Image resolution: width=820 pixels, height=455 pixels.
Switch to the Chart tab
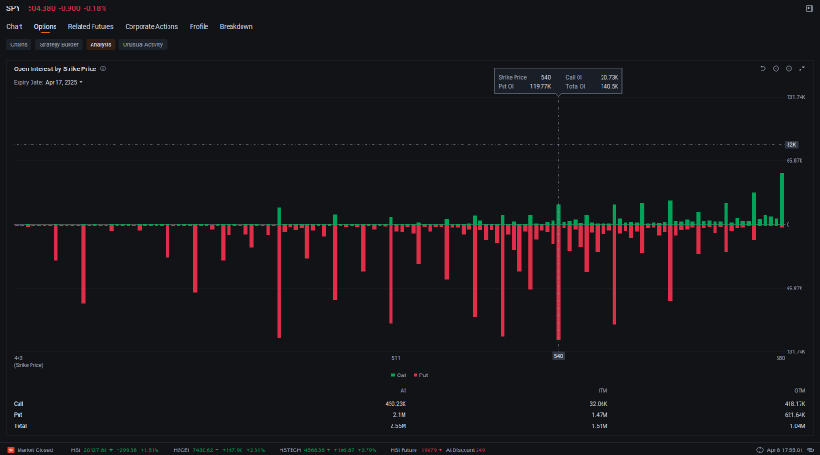pos(14,26)
